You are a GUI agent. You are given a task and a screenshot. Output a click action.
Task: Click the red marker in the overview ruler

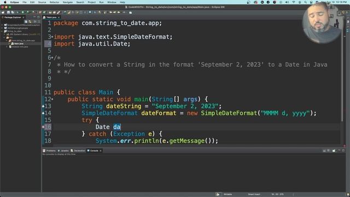tap(345, 146)
